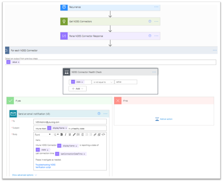223x182 pixels.
Task: Click the If no red X icon
Action: click(118, 101)
